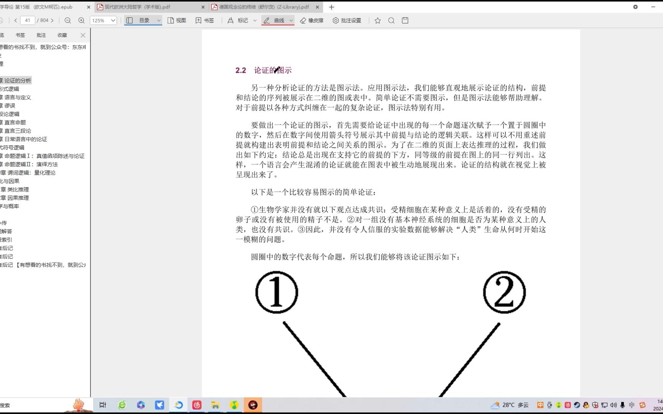Go to the next page arrow

tap(52, 20)
